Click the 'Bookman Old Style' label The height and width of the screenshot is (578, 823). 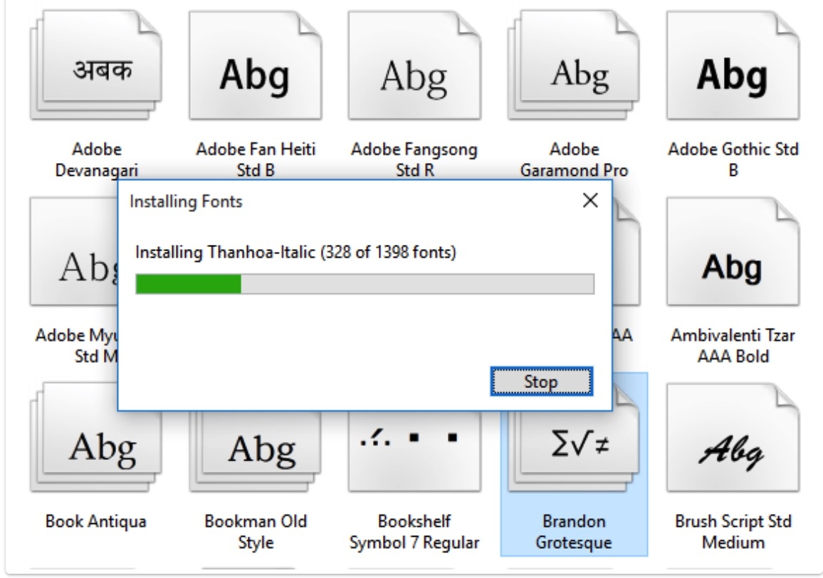click(x=256, y=531)
